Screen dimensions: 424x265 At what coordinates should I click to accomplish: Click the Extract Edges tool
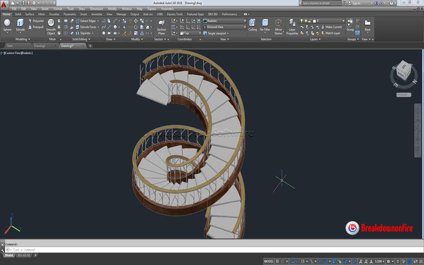pos(86,21)
